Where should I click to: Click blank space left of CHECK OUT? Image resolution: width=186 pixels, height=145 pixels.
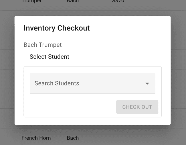coord(72,107)
